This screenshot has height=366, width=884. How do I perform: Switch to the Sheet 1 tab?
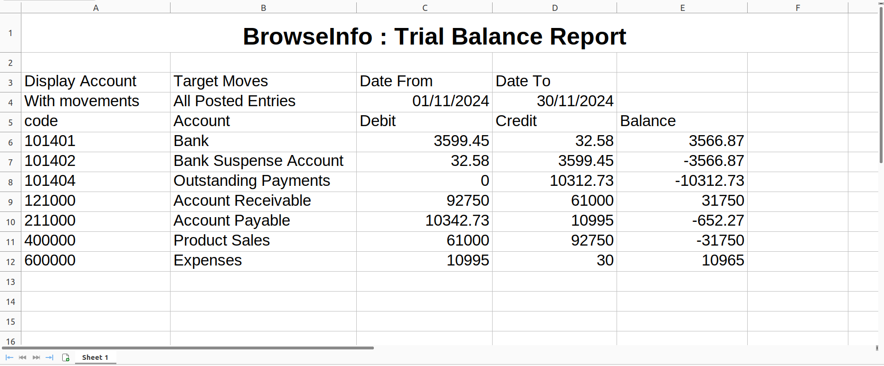95,357
